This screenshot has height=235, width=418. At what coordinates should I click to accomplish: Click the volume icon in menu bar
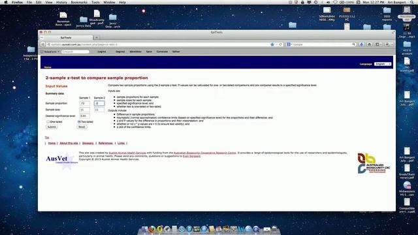tap(329, 2)
